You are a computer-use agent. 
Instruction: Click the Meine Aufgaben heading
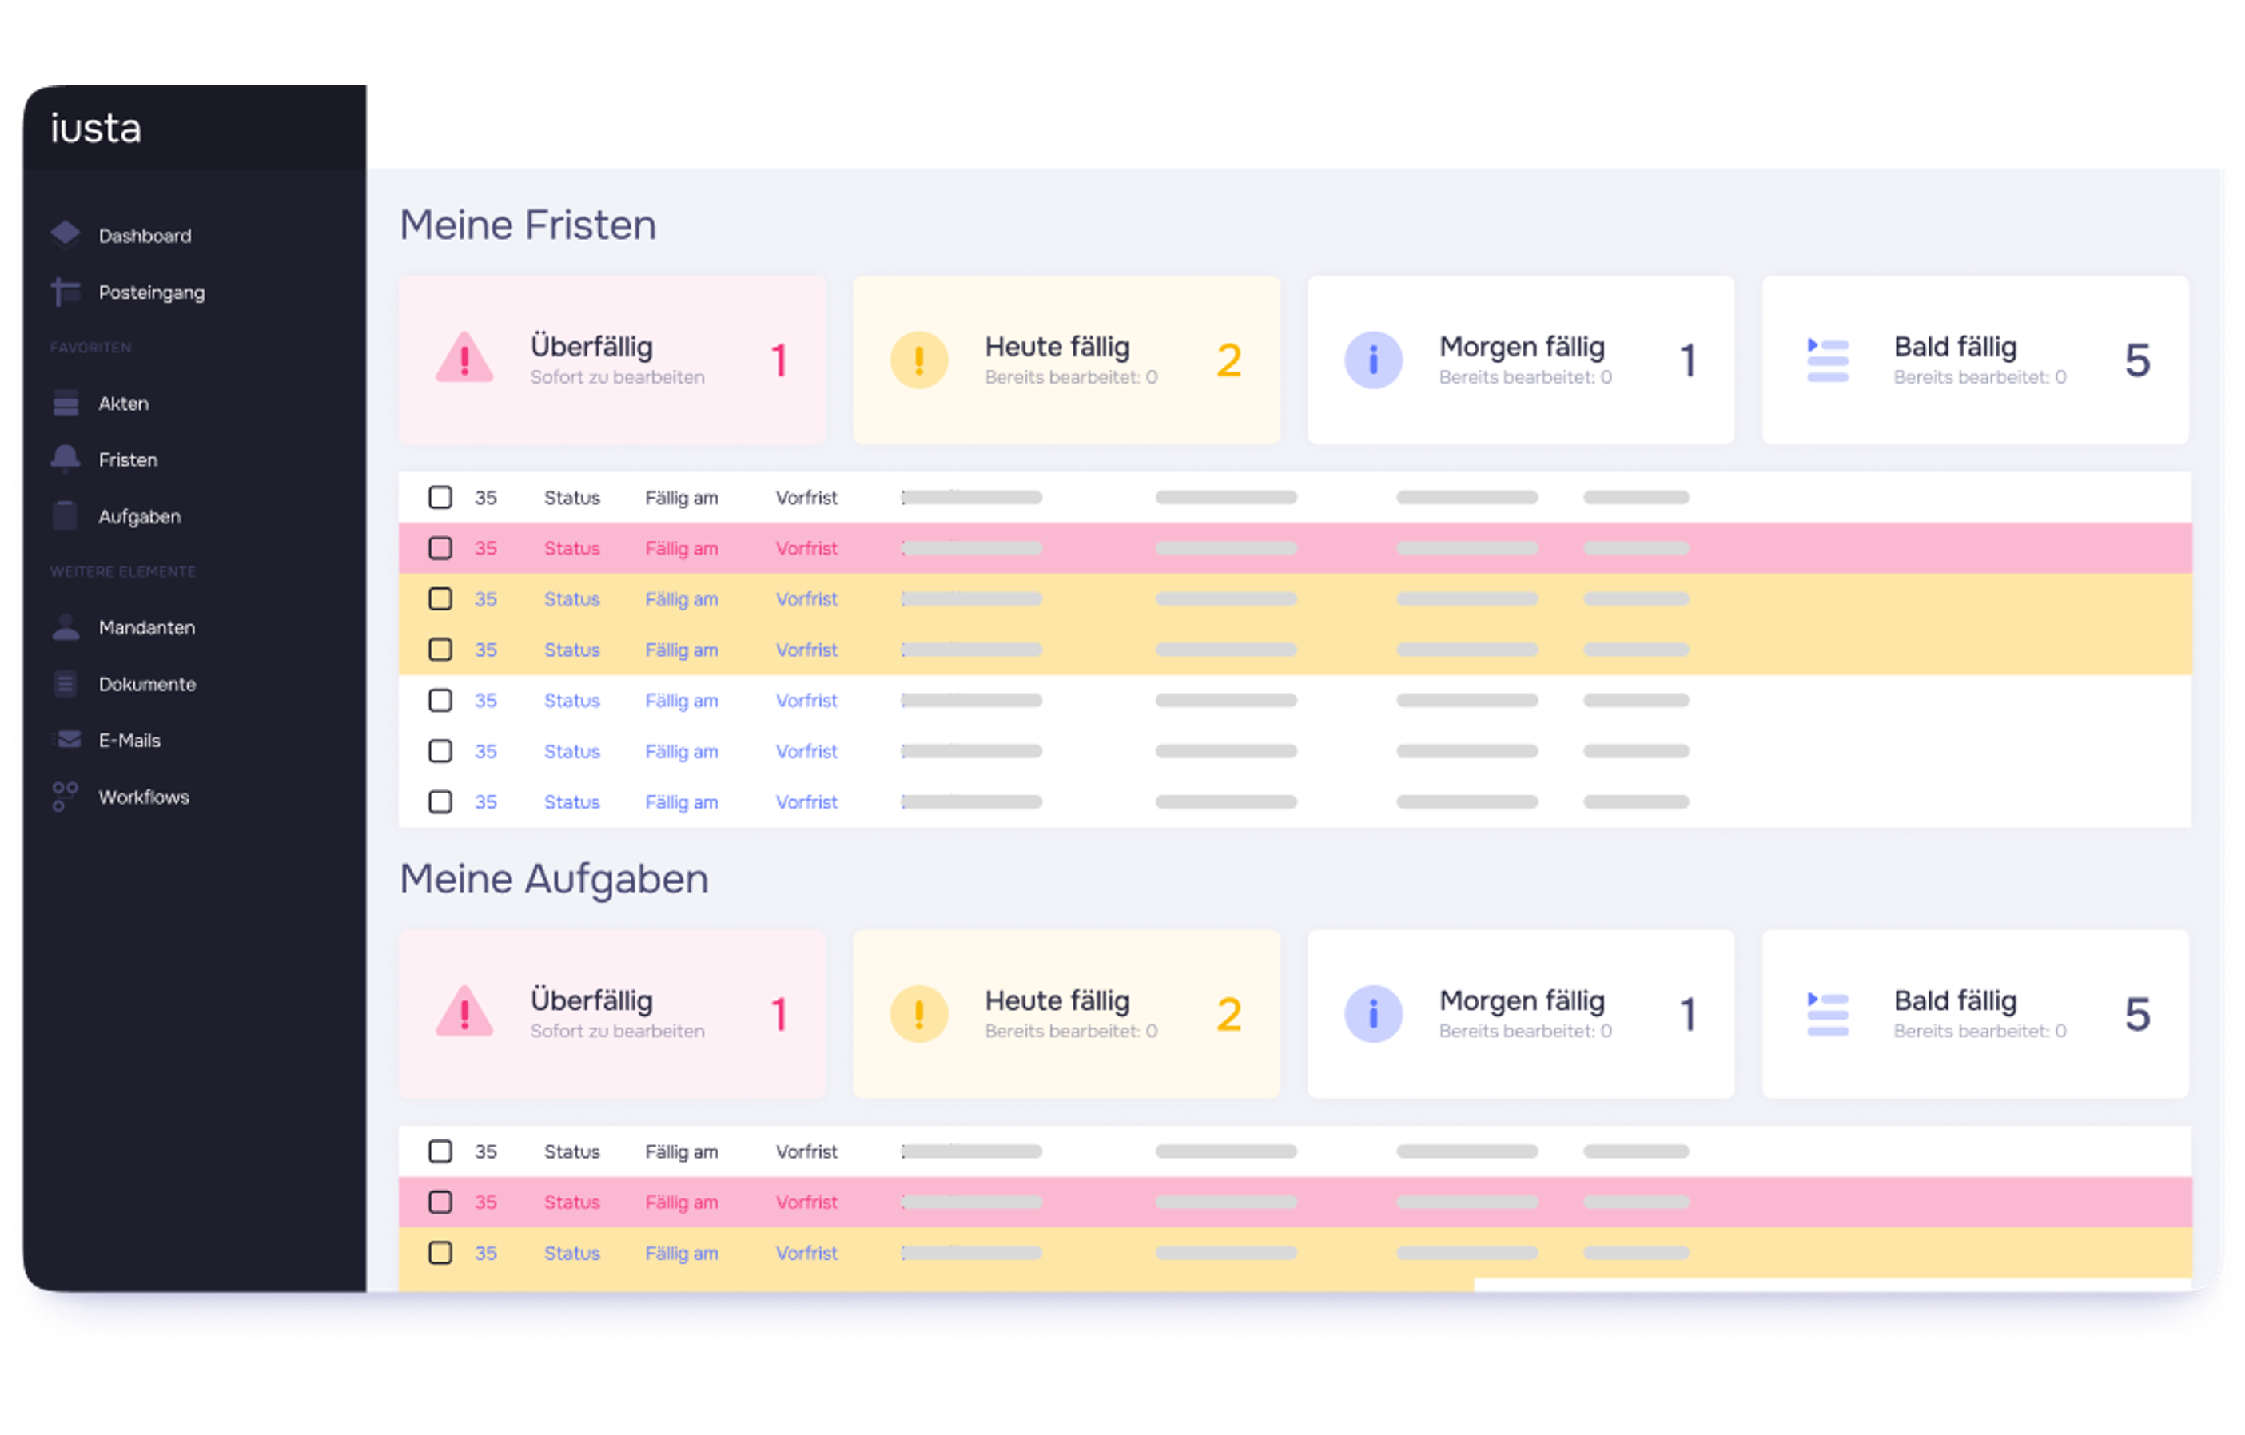point(554,879)
